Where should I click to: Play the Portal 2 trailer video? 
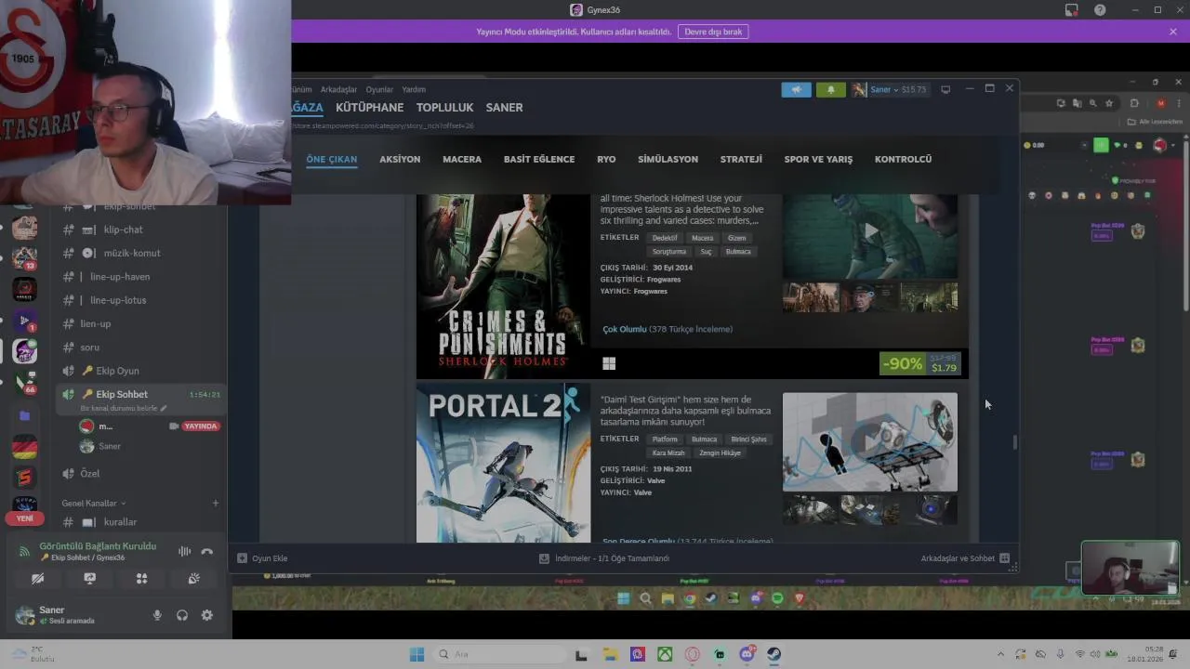coord(870,441)
